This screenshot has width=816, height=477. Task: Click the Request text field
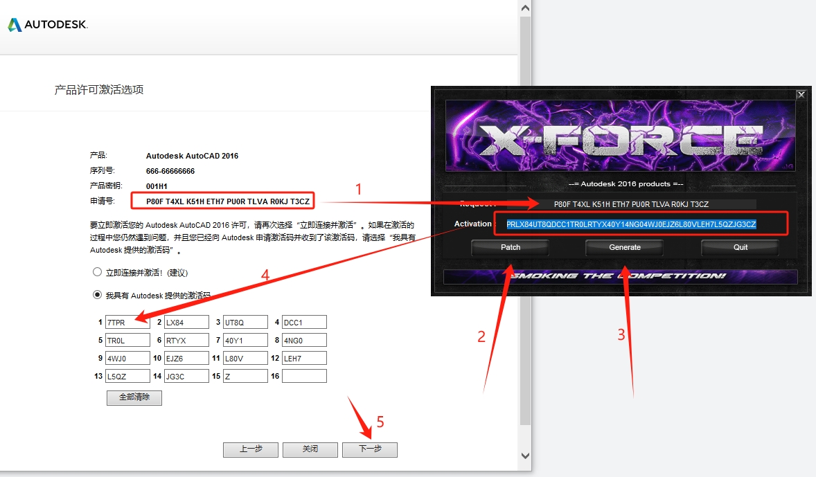tap(631, 204)
